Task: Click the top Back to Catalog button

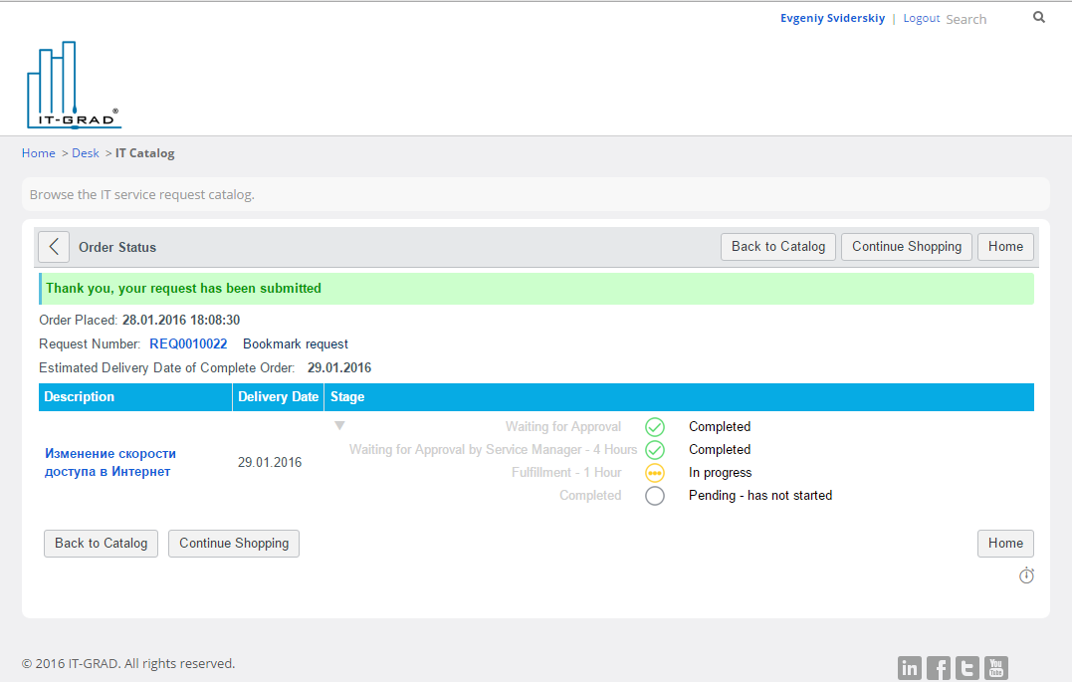Action: coord(777,247)
